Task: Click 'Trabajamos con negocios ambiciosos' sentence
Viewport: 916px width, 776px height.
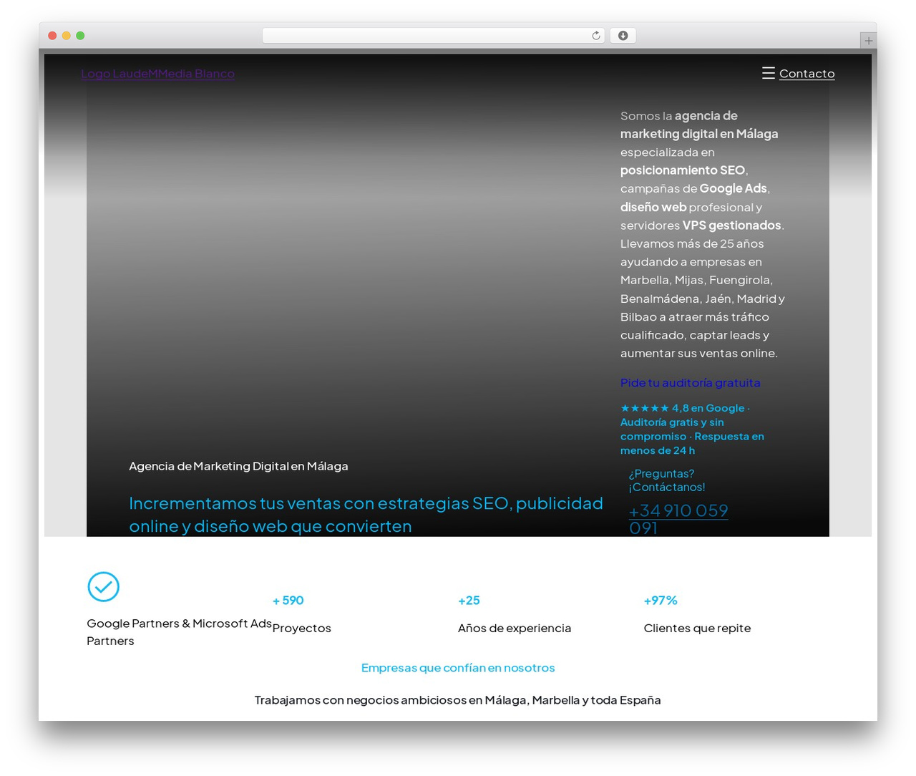Action: pos(458,700)
